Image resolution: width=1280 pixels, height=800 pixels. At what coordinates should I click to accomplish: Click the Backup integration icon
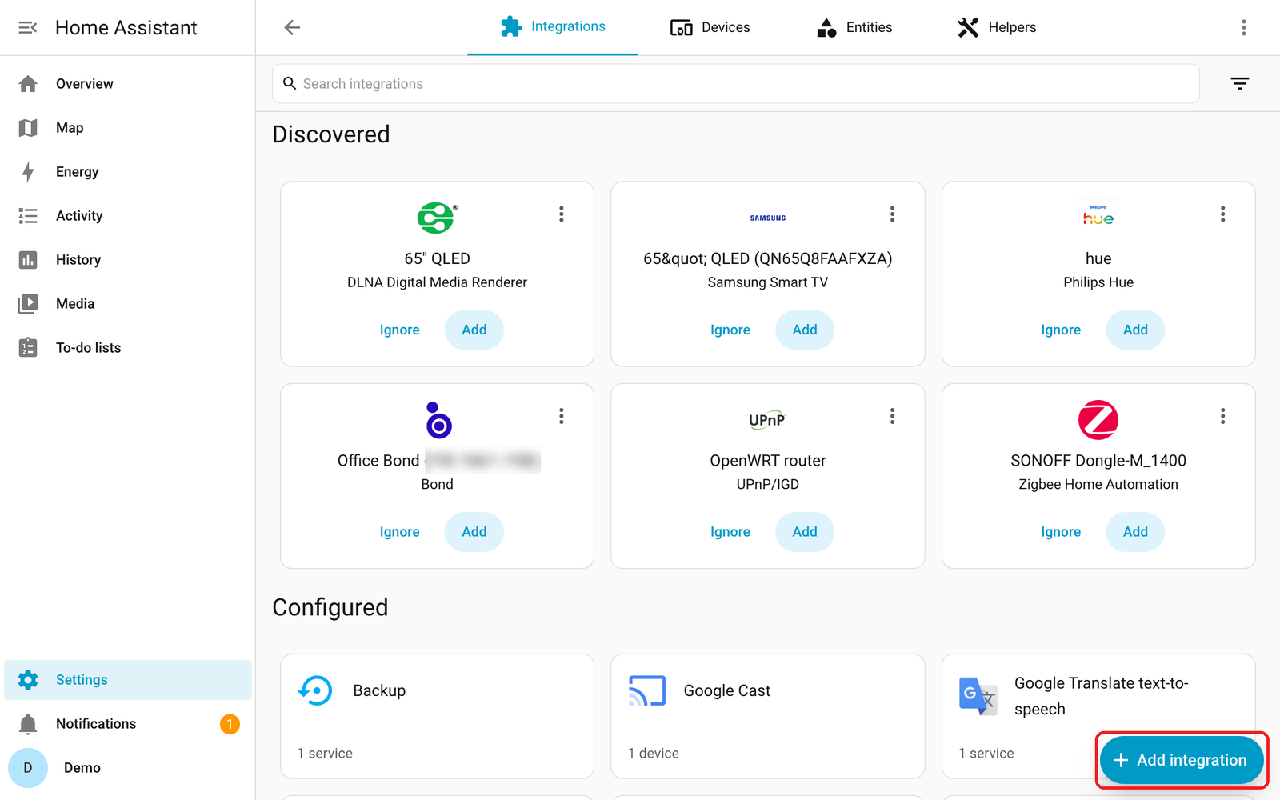click(315, 690)
